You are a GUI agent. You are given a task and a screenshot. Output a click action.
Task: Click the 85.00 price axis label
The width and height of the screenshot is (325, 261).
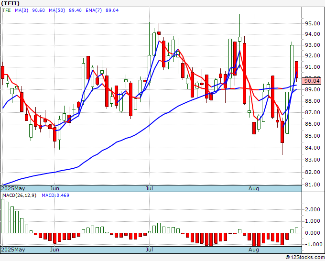click(x=312, y=136)
